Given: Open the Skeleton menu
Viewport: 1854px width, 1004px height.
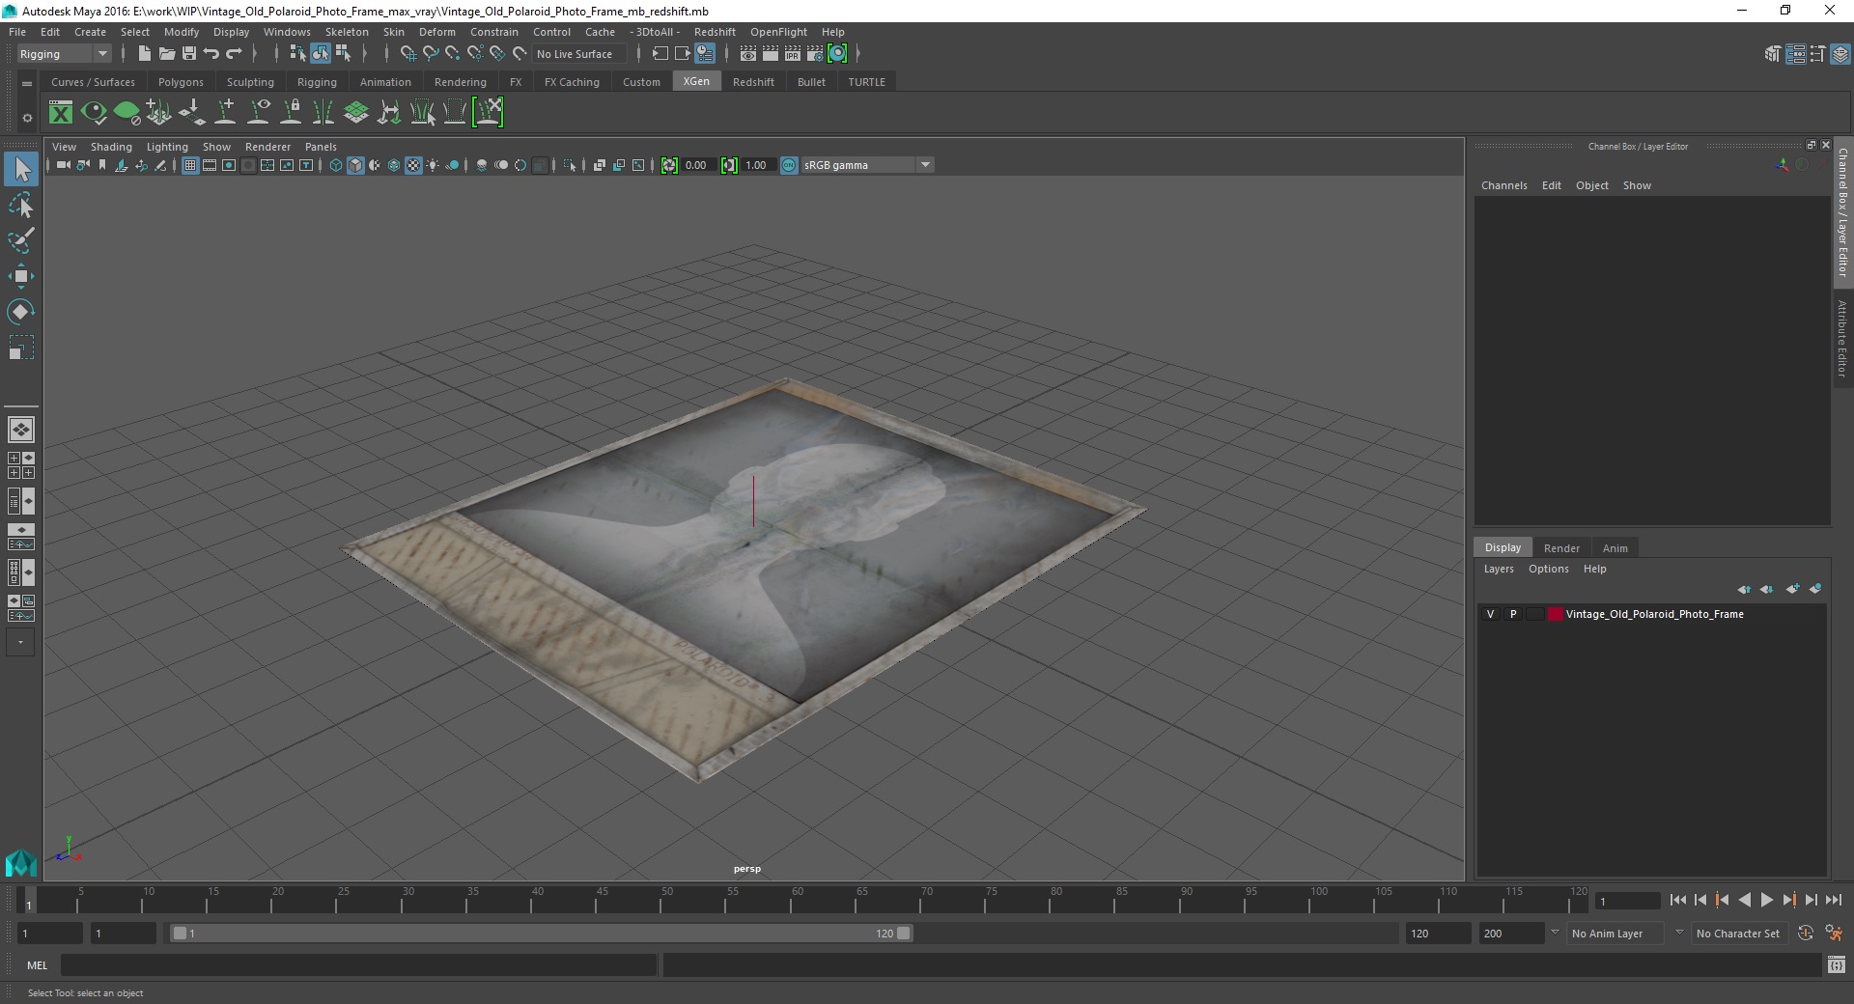Looking at the screenshot, I should (347, 32).
